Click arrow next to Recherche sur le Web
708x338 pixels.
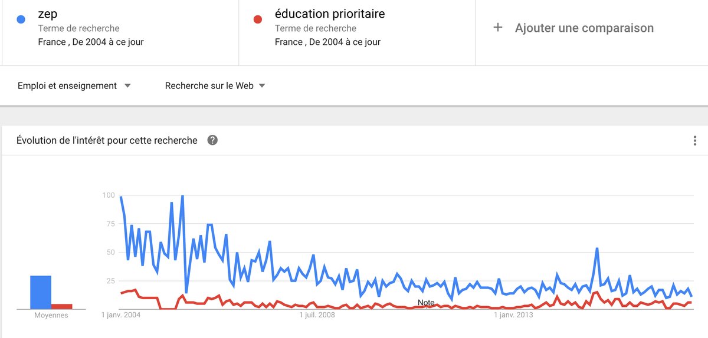click(262, 86)
